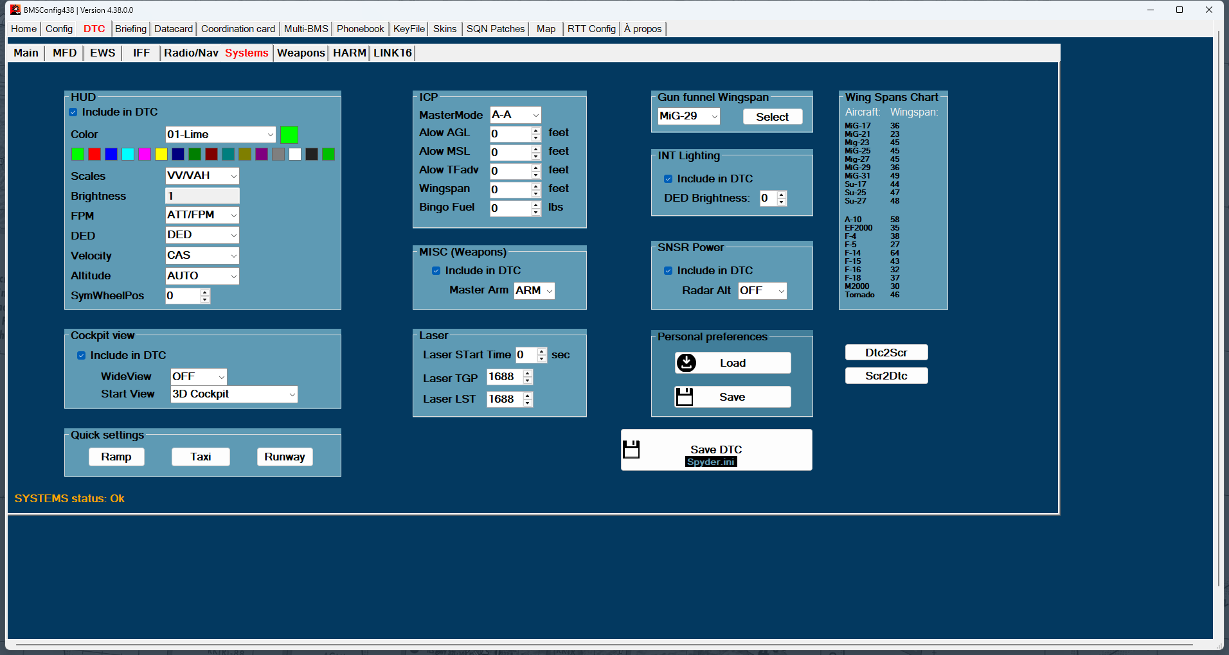Image resolution: width=1229 pixels, height=655 pixels.
Task: Pick the cyan HUD color swatch
Action: [x=128, y=155]
